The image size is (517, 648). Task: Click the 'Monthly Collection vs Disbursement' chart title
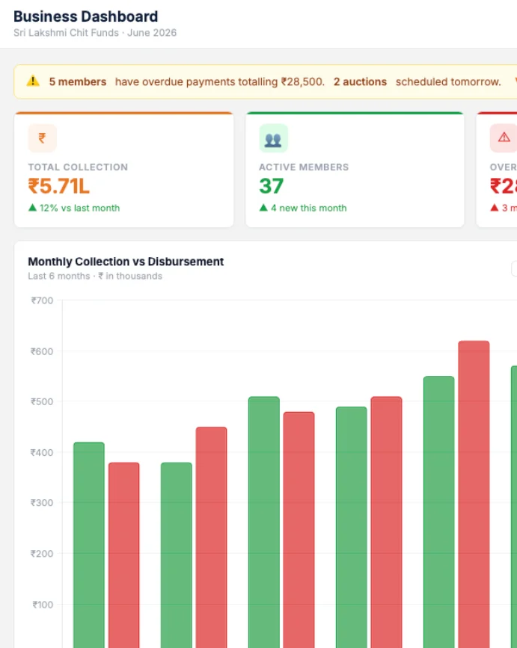tap(126, 262)
